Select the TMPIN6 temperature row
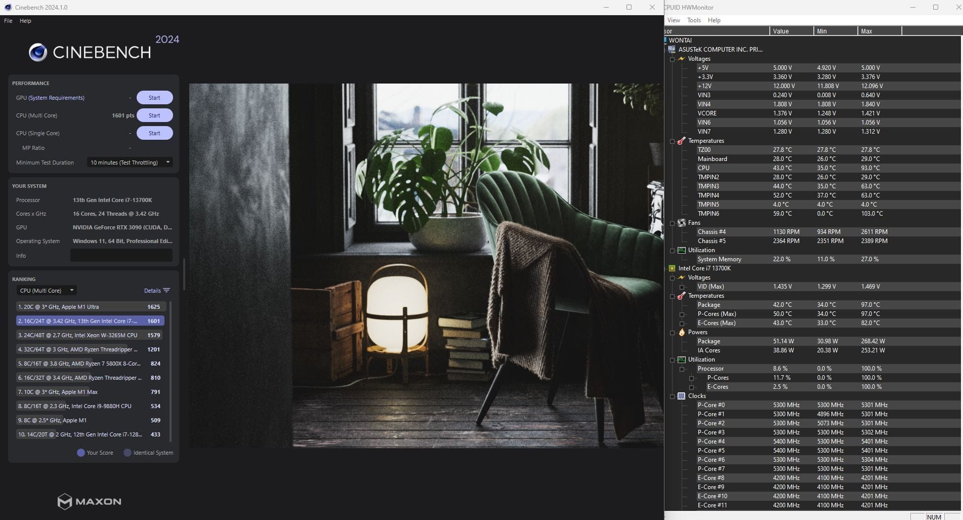963x520 pixels. pyautogui.click(x=829, y=214)
